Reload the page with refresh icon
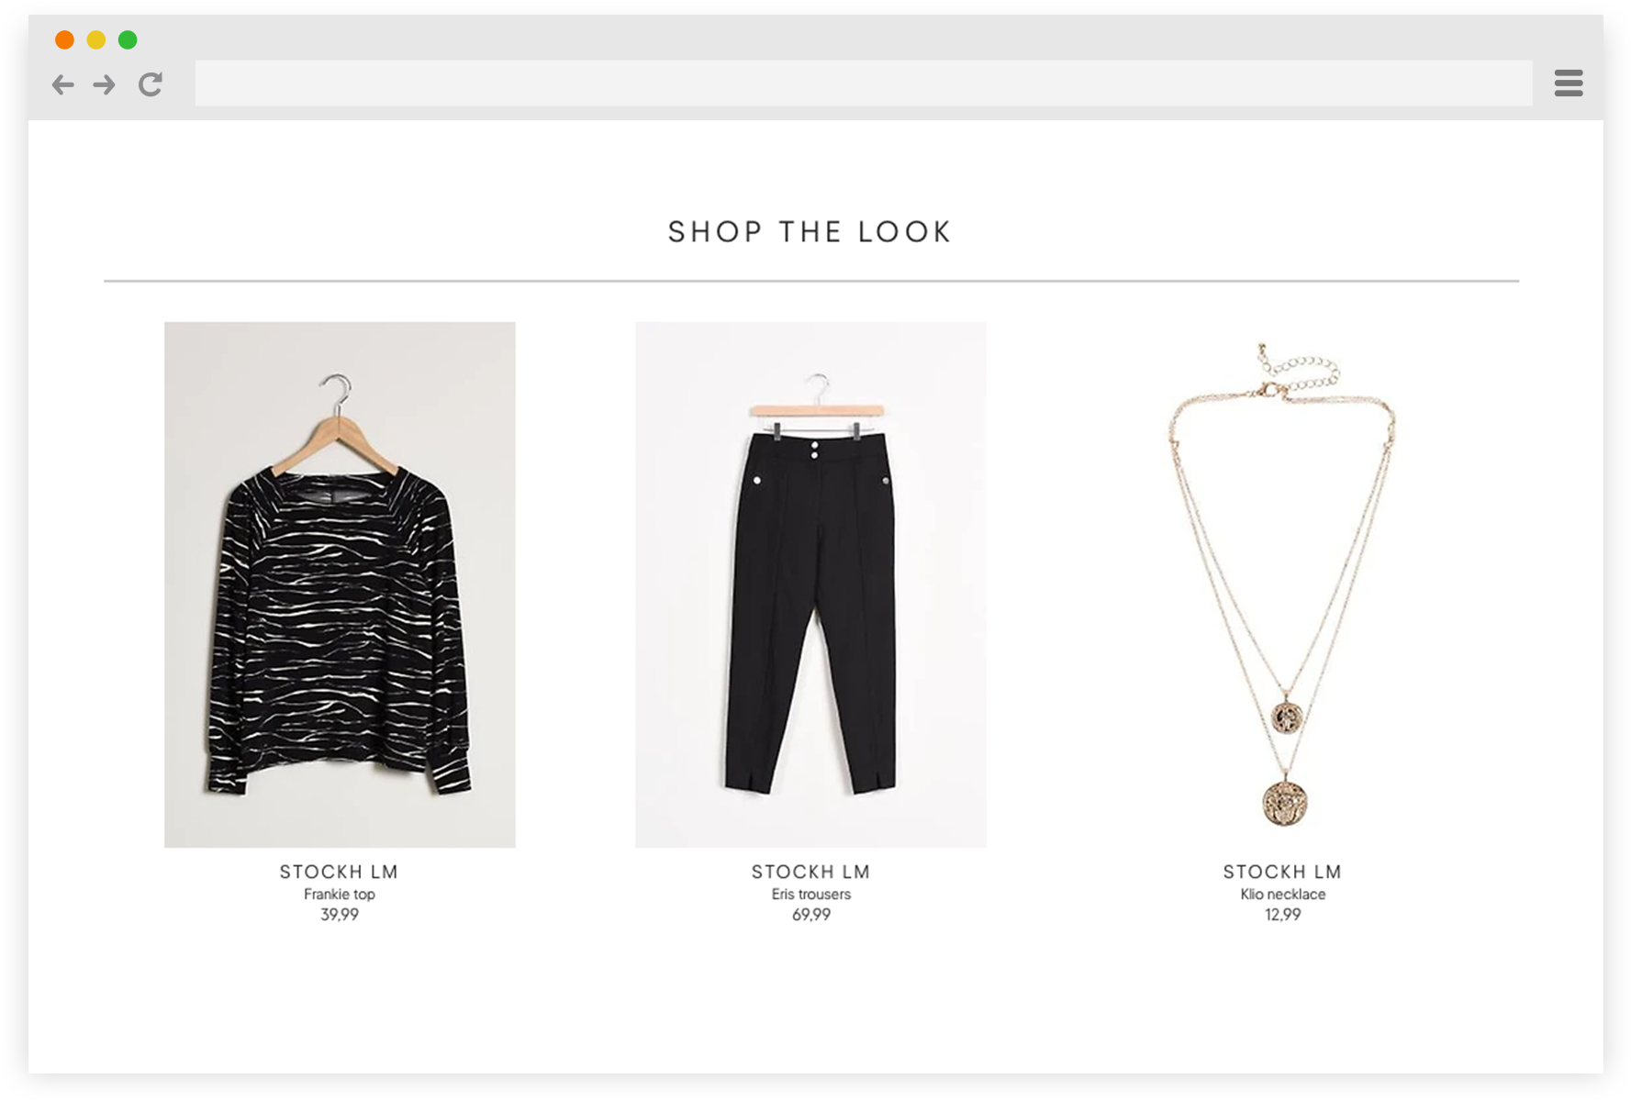 click(x=151, y=84)
